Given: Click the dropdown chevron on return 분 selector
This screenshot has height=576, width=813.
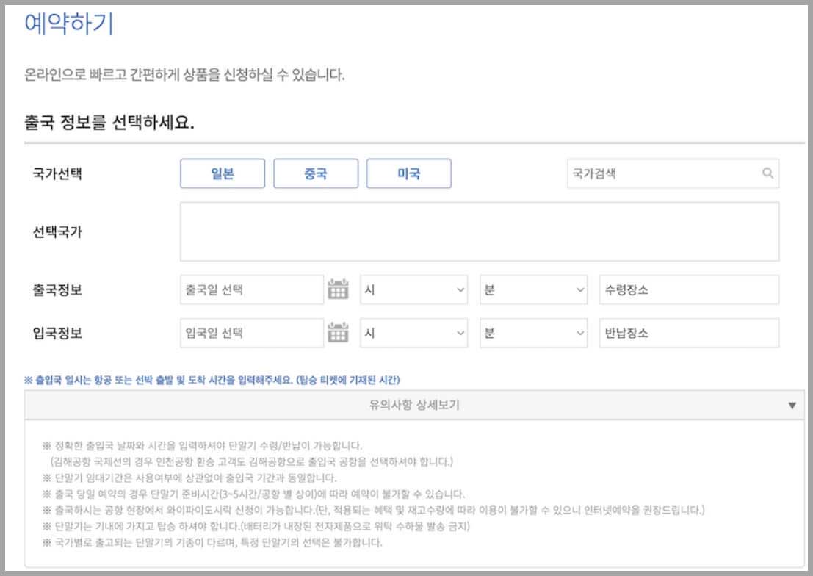Looking at the screenshot, I should (x=579, y=333).
